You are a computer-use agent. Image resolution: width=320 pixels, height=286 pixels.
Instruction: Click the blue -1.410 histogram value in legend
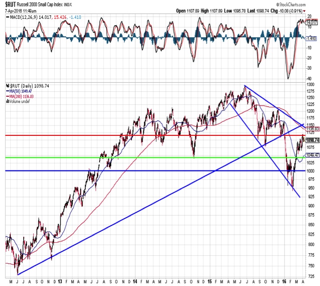[x=75, y=18]
